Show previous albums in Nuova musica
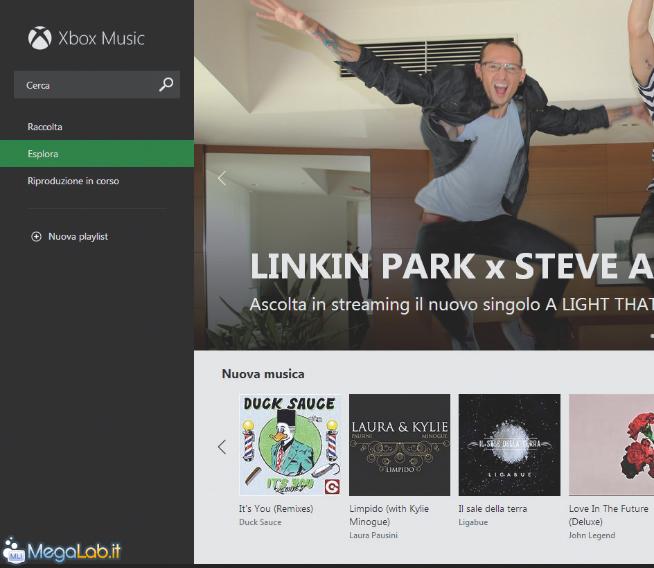This screenshot has height=568, width=654. tap(222, 447)
